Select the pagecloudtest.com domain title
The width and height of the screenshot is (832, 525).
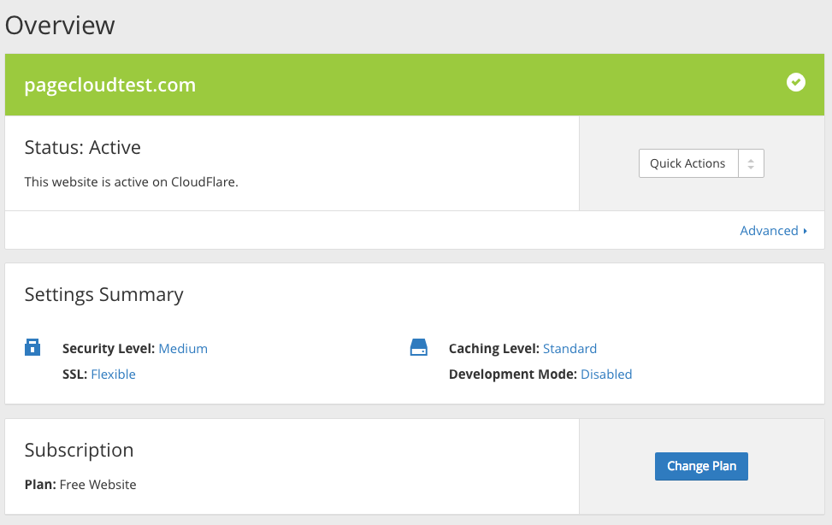tap(109, 85)
